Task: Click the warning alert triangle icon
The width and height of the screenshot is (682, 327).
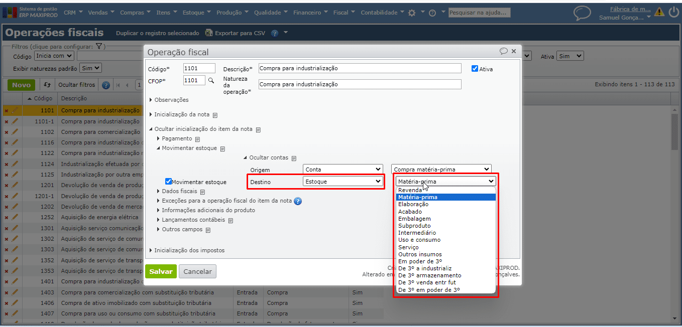Action: coord(659,12)
